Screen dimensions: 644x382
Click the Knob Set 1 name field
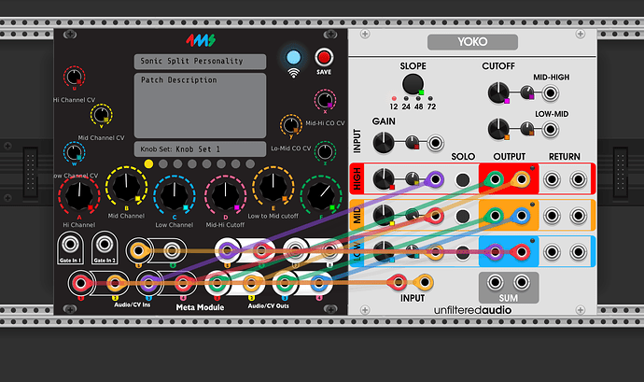(x=200, y=149)
